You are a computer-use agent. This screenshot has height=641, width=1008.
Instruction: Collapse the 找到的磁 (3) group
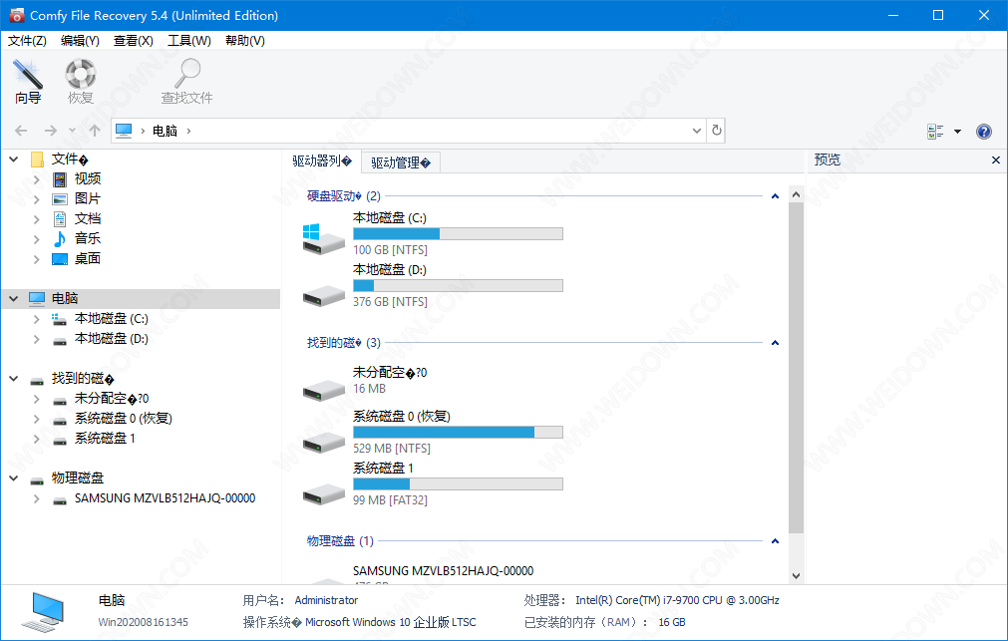(776, 343)
